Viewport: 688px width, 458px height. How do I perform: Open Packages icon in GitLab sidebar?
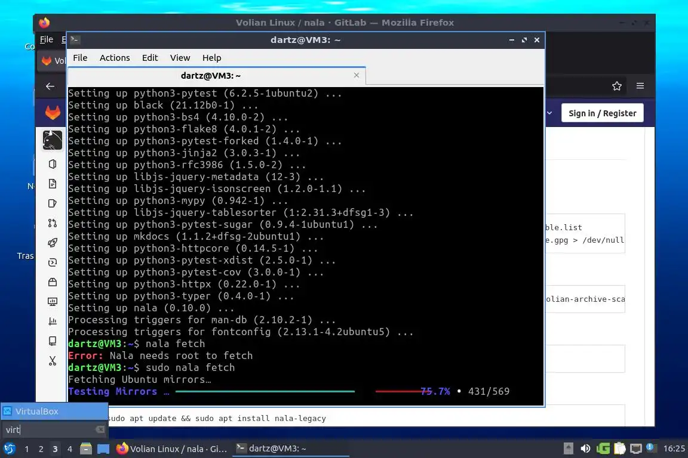click(x=52, y=282)
